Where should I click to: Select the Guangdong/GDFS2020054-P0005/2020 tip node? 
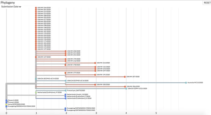[65, 108]
